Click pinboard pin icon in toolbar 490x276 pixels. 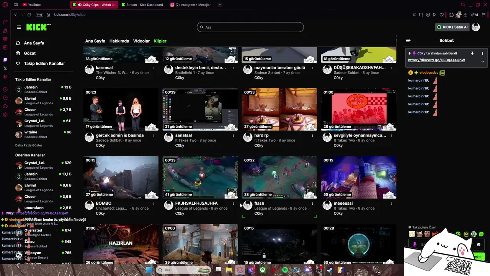click(414, 15)
